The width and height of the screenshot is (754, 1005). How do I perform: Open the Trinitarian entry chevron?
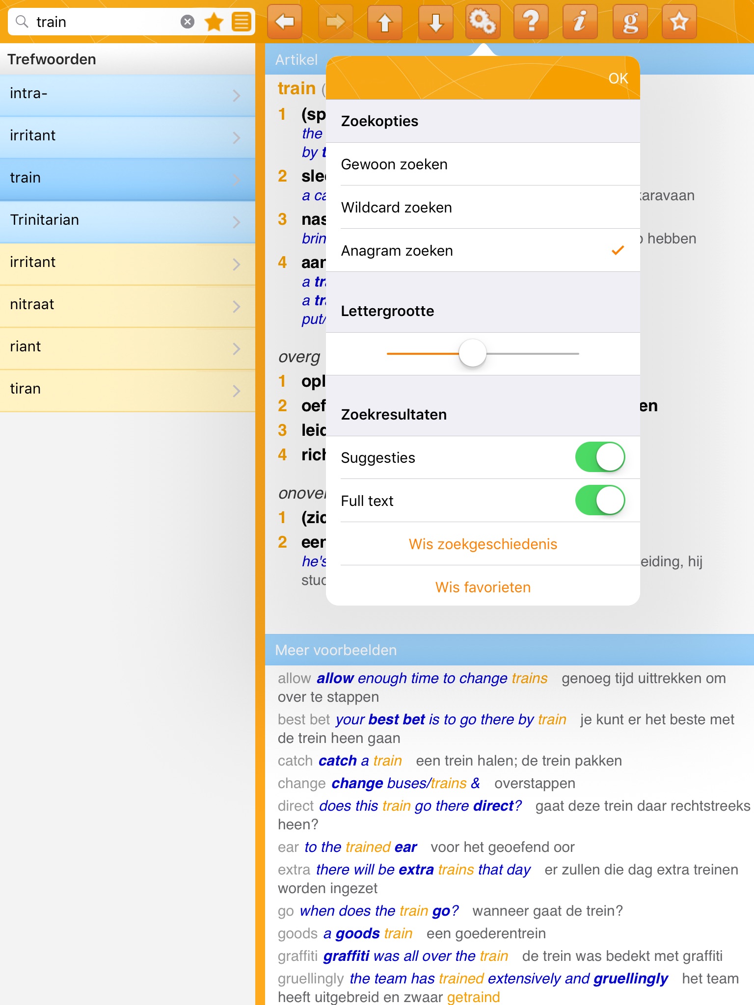(x=237, y=222)
